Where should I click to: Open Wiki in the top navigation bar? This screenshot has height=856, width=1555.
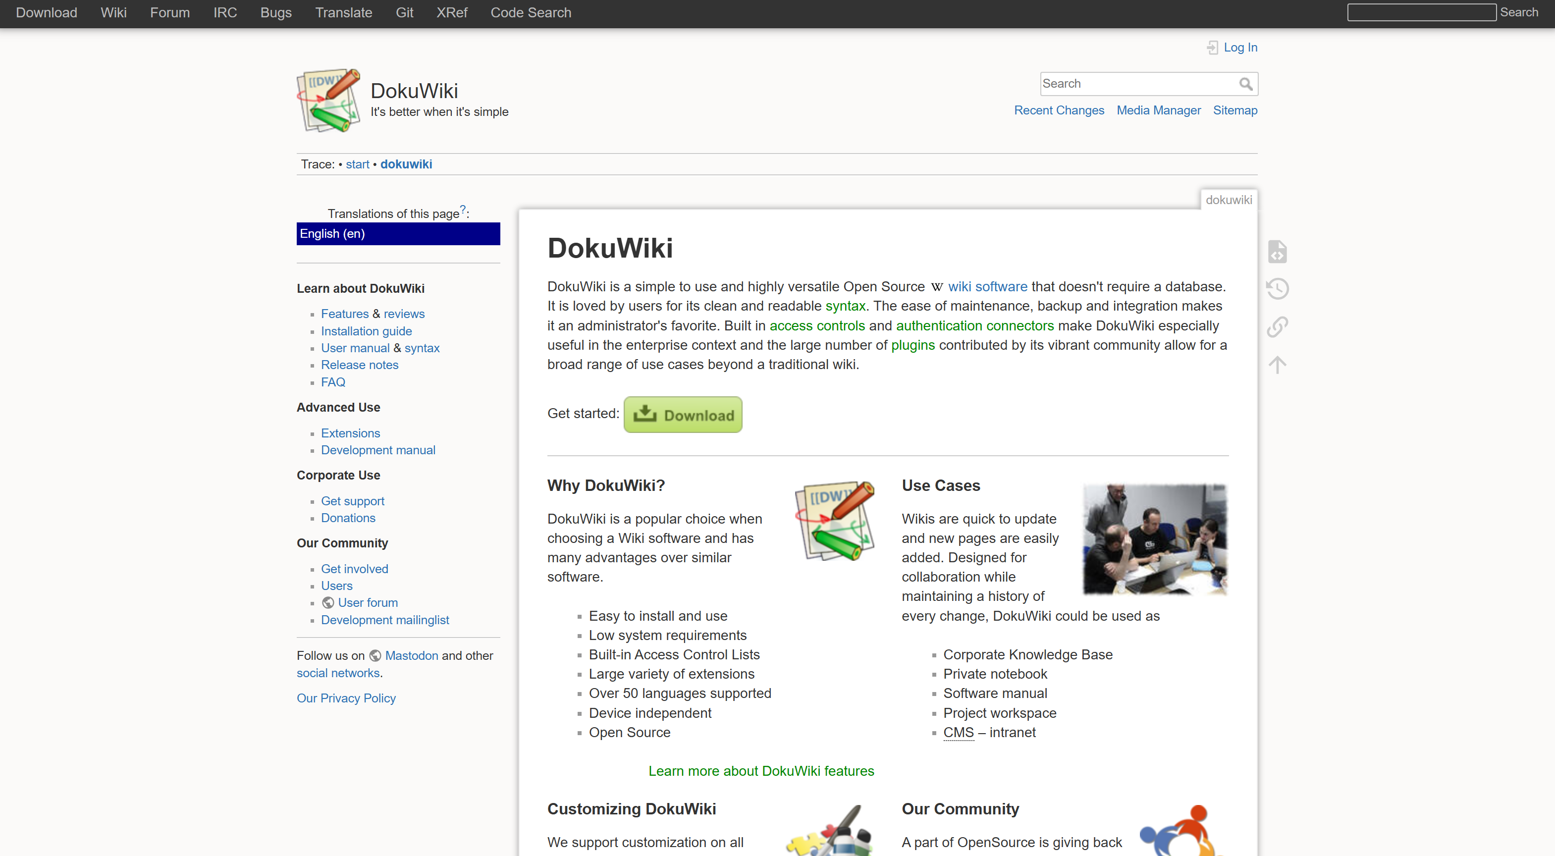click(113, 13)
